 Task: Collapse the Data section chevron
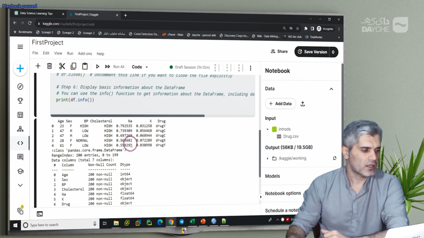pyautogui.click(x=331, y=89)
